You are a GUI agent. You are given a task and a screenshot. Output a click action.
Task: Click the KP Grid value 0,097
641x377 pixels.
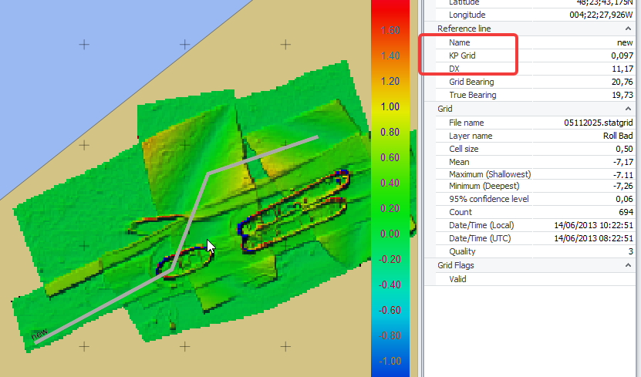coord(622,56)
